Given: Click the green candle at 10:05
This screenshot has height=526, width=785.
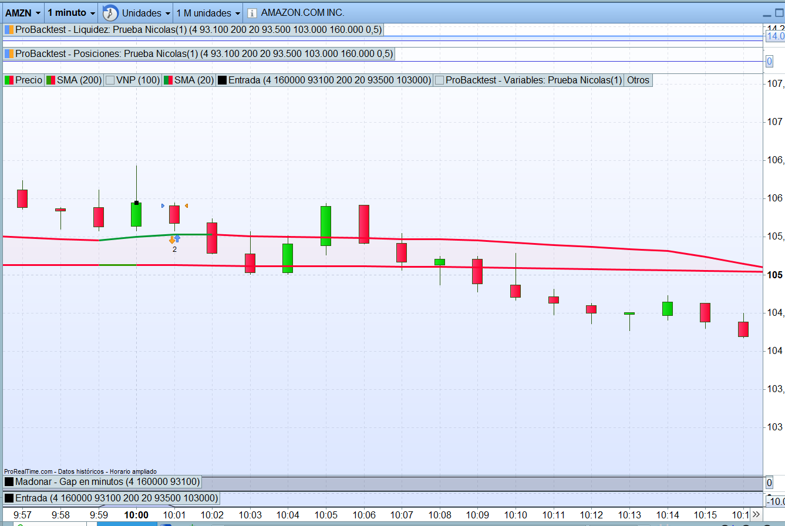Looking at the screenshot, I should (x=326, y=226).
